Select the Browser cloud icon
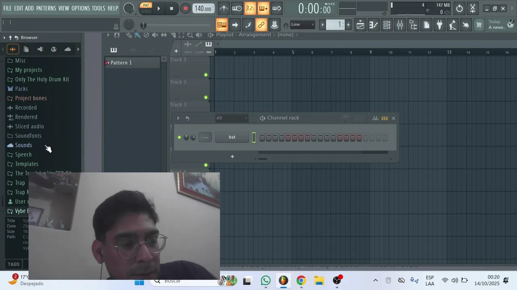The height and width of the screenshot is (290, 517). (x=67, y=49)
